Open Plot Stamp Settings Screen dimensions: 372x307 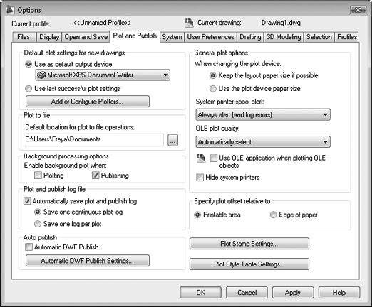click(249, 244)
